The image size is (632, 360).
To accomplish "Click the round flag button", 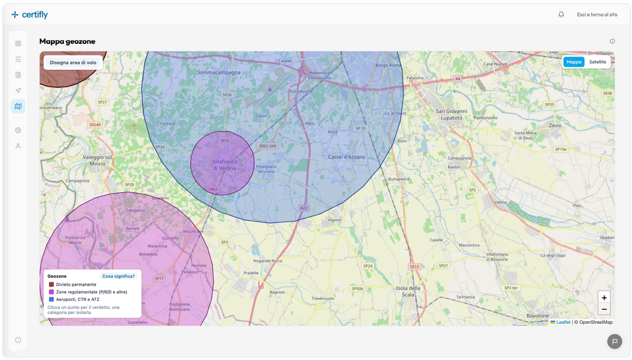I will (614, 342).
